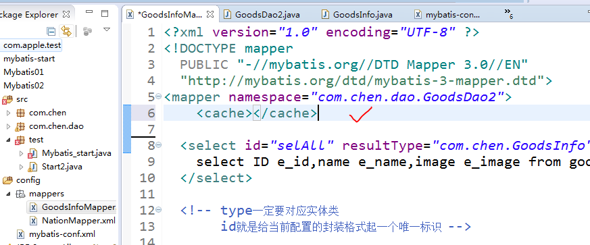Click the Start2.java file icon

32,167
